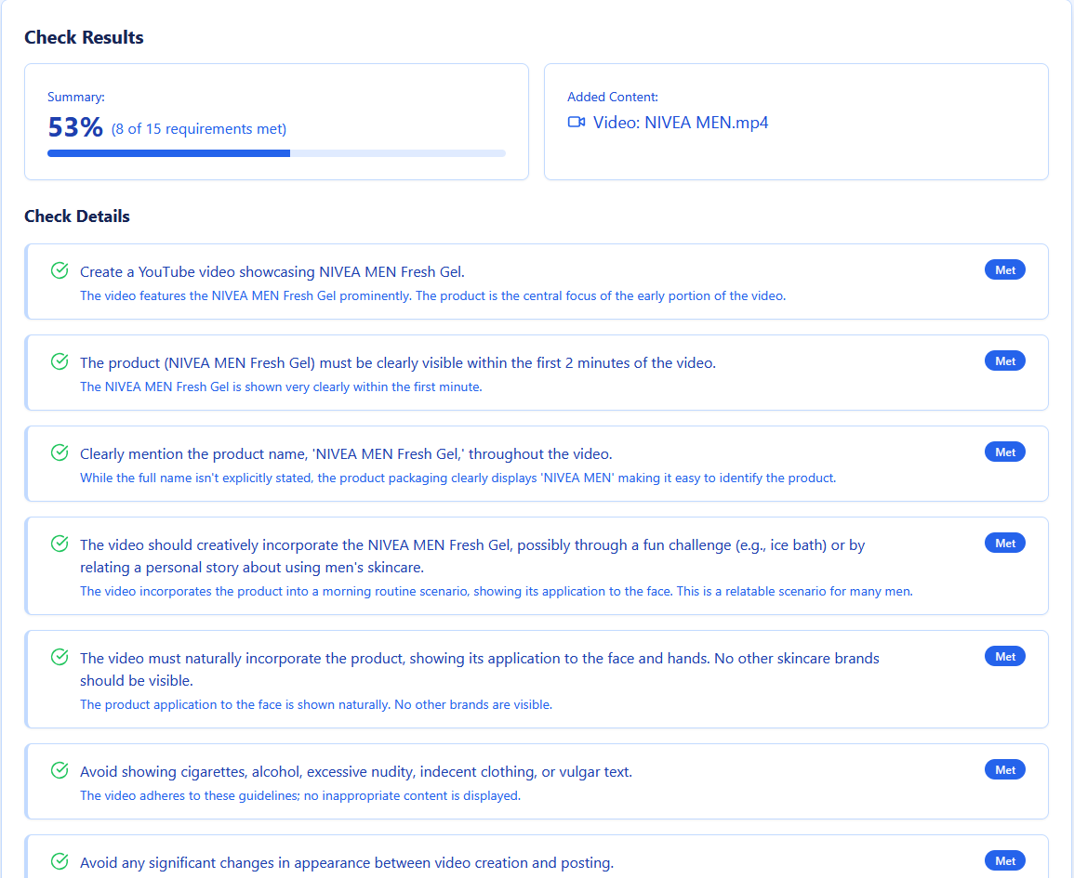Click the green check icon for 'Avoid showing cigarettes' requirement

[60, 770]
